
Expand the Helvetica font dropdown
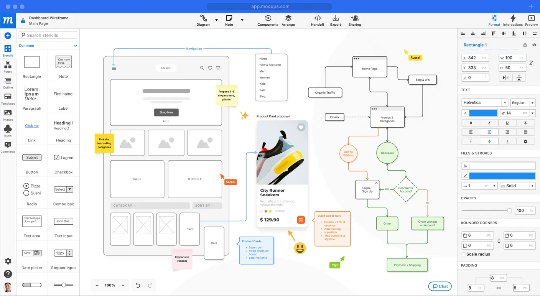505,103
